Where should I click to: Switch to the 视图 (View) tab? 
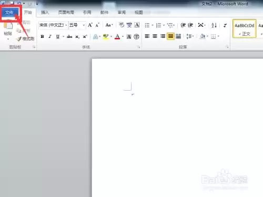pos(139,13)
